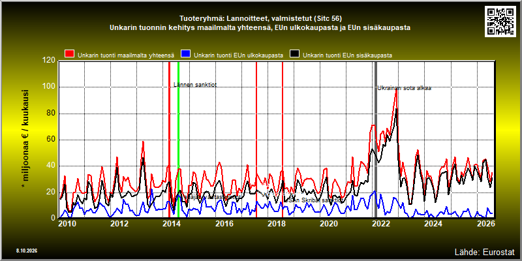Click the x-axis year label 2026
The image size is (522, 261).
485,224
